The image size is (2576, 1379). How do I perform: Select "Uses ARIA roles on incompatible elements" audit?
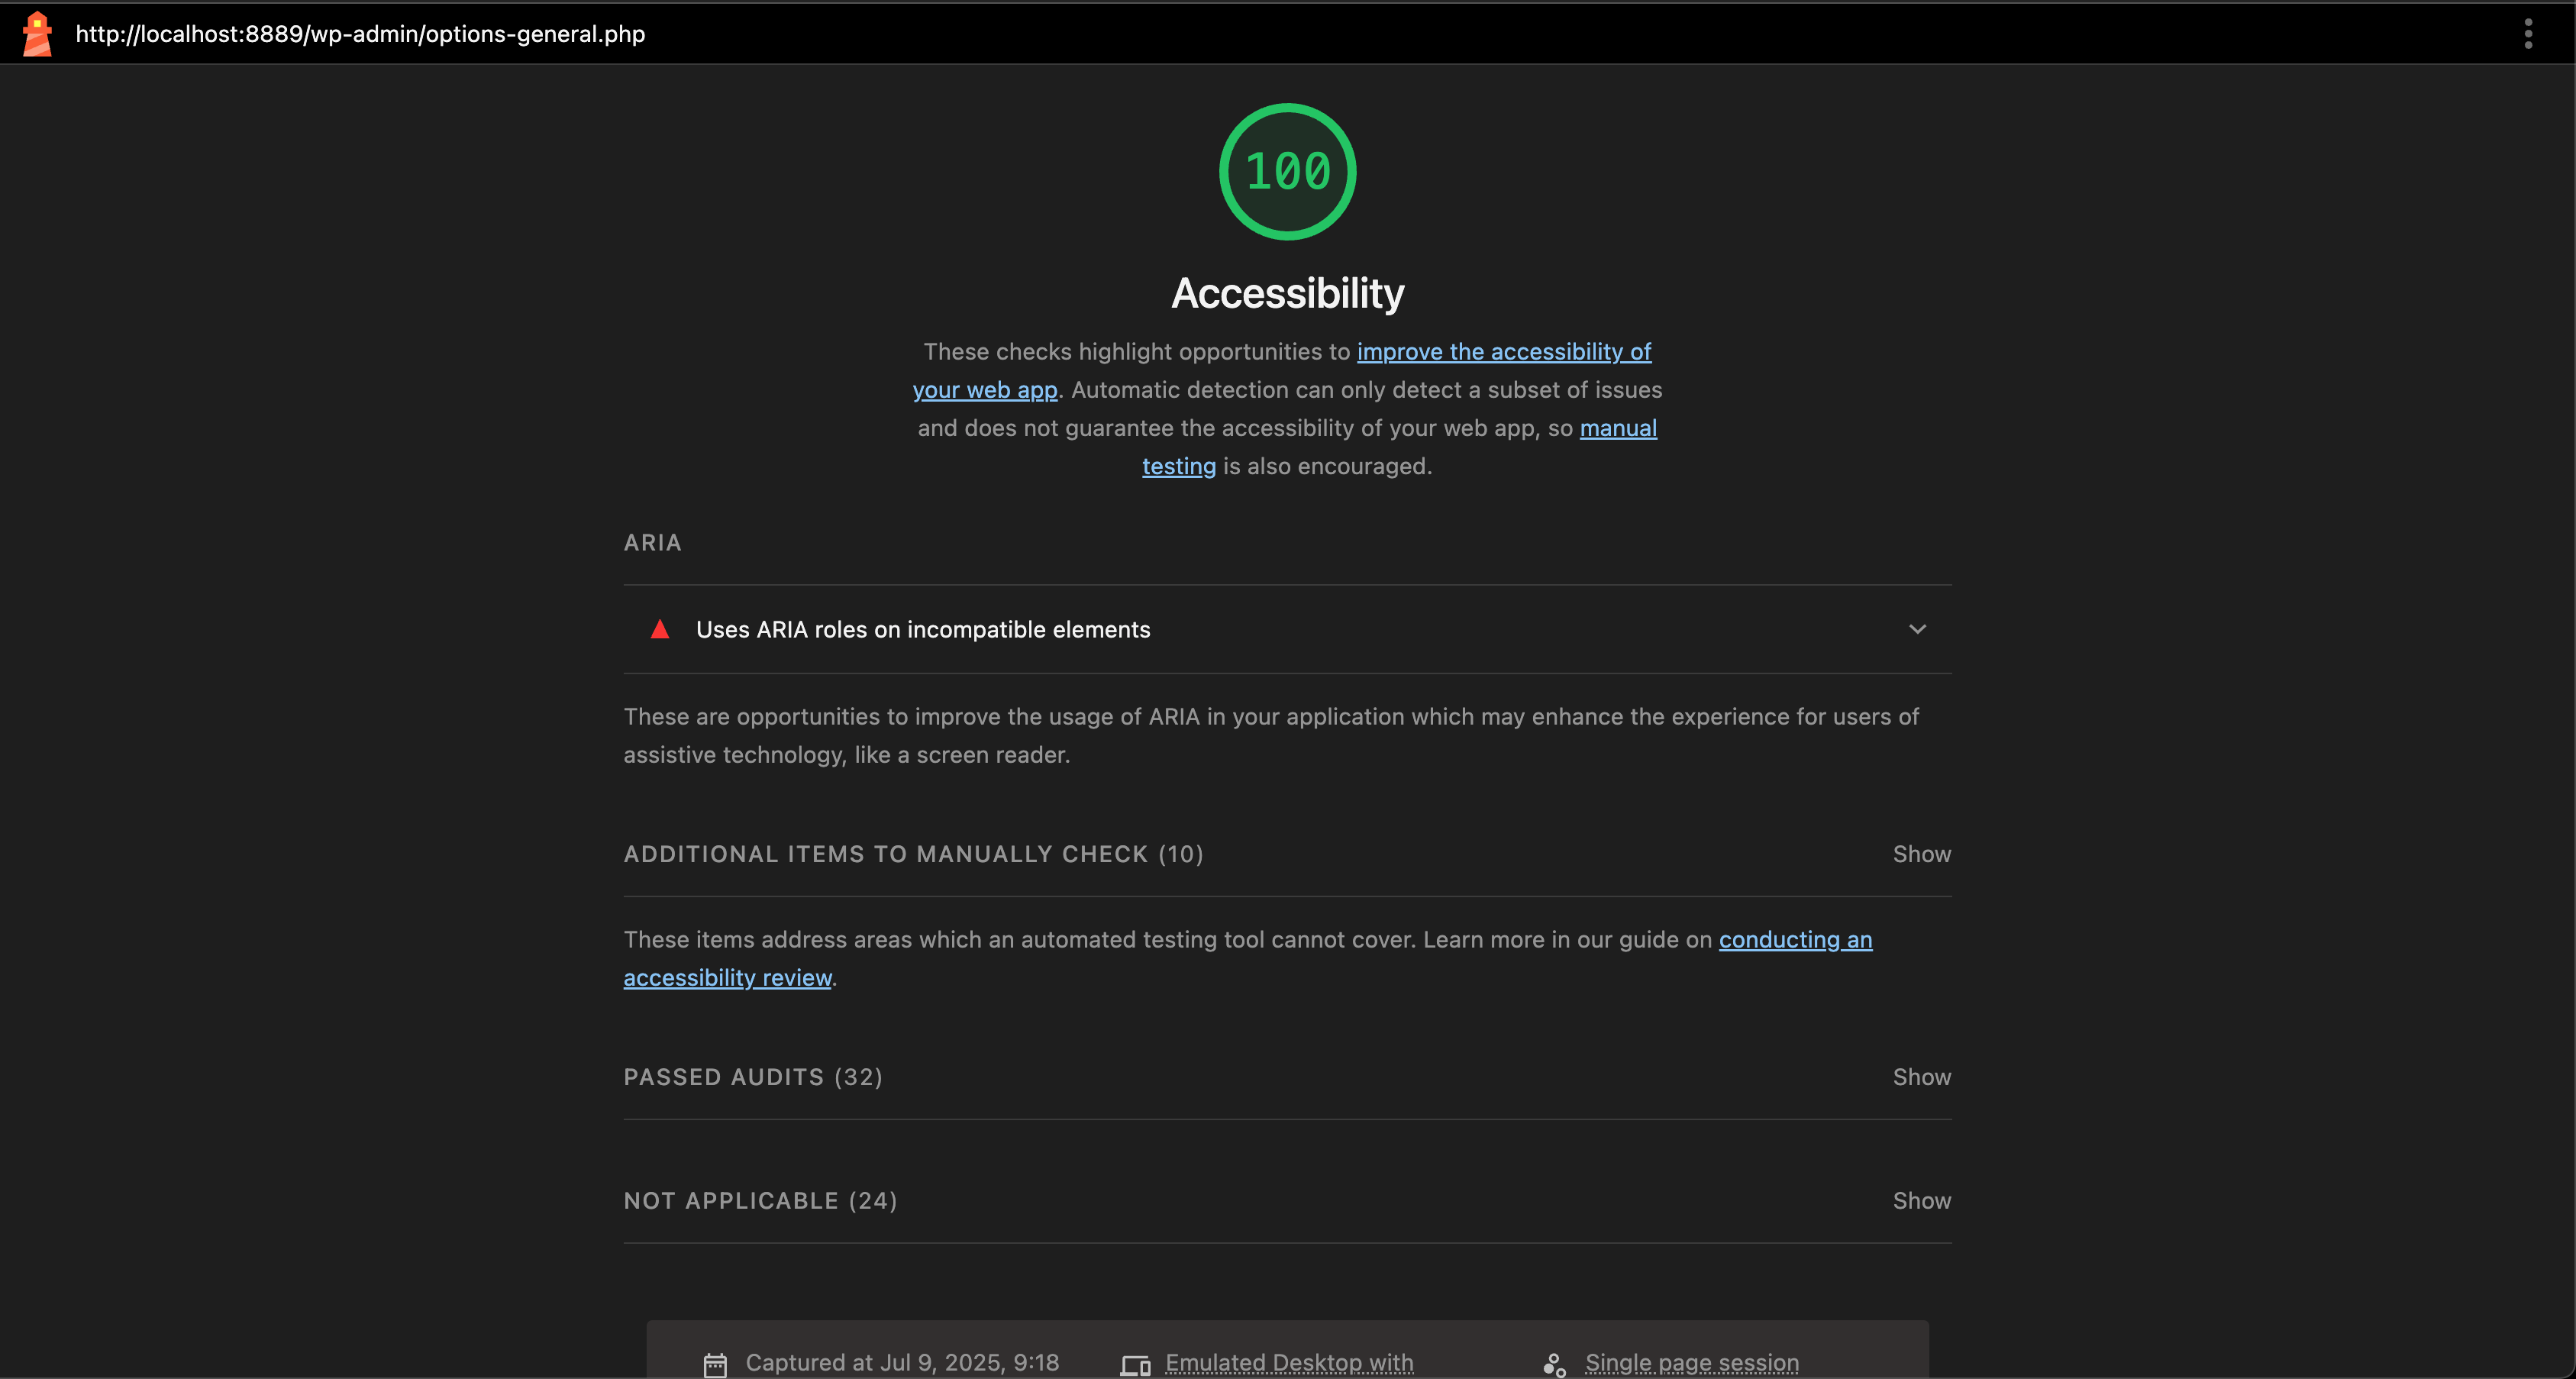pos(923,629)
